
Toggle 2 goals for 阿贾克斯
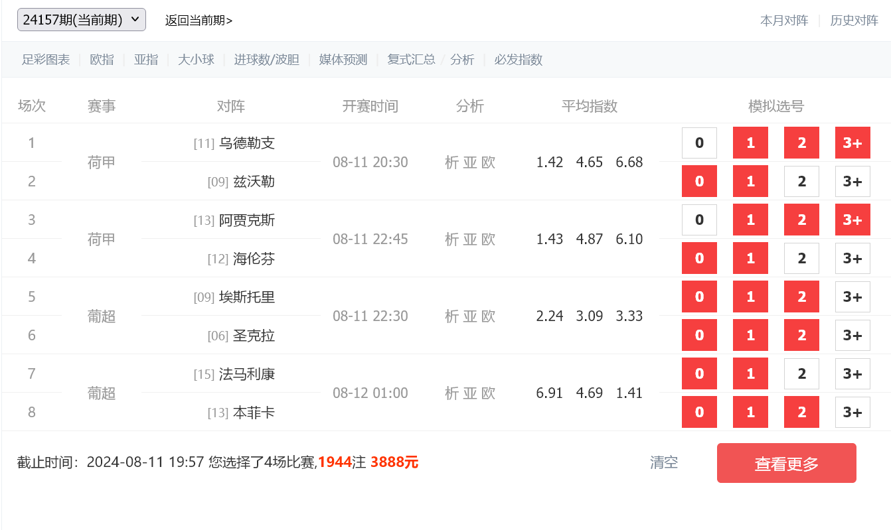(x=801, y=220)
